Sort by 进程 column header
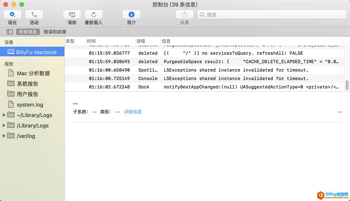 [148, 41]
